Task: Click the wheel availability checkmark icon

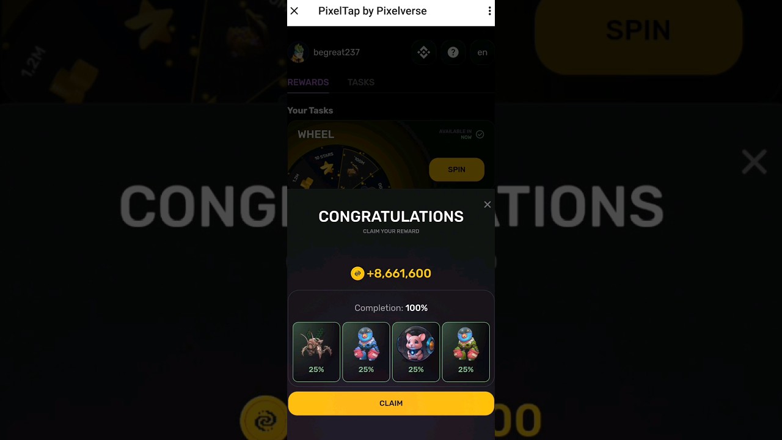Action: 480,134
